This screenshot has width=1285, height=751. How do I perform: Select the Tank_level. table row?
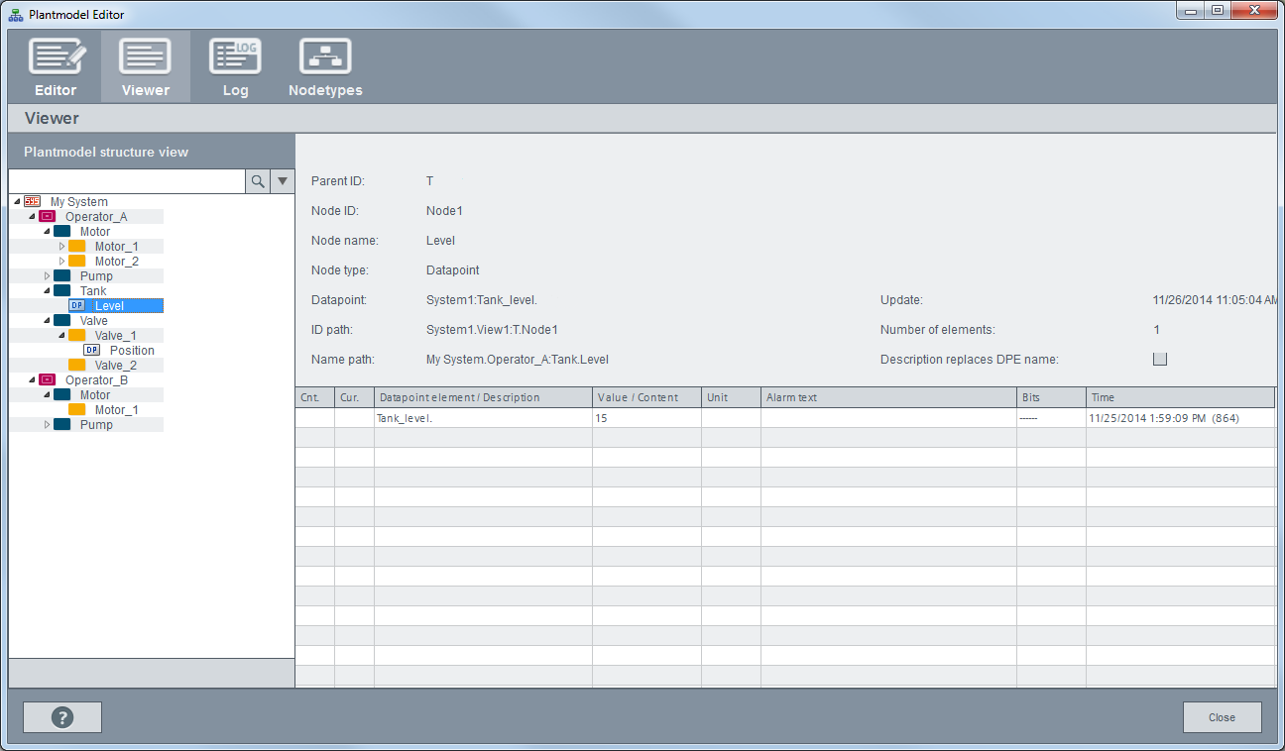[x=483, y=419]
